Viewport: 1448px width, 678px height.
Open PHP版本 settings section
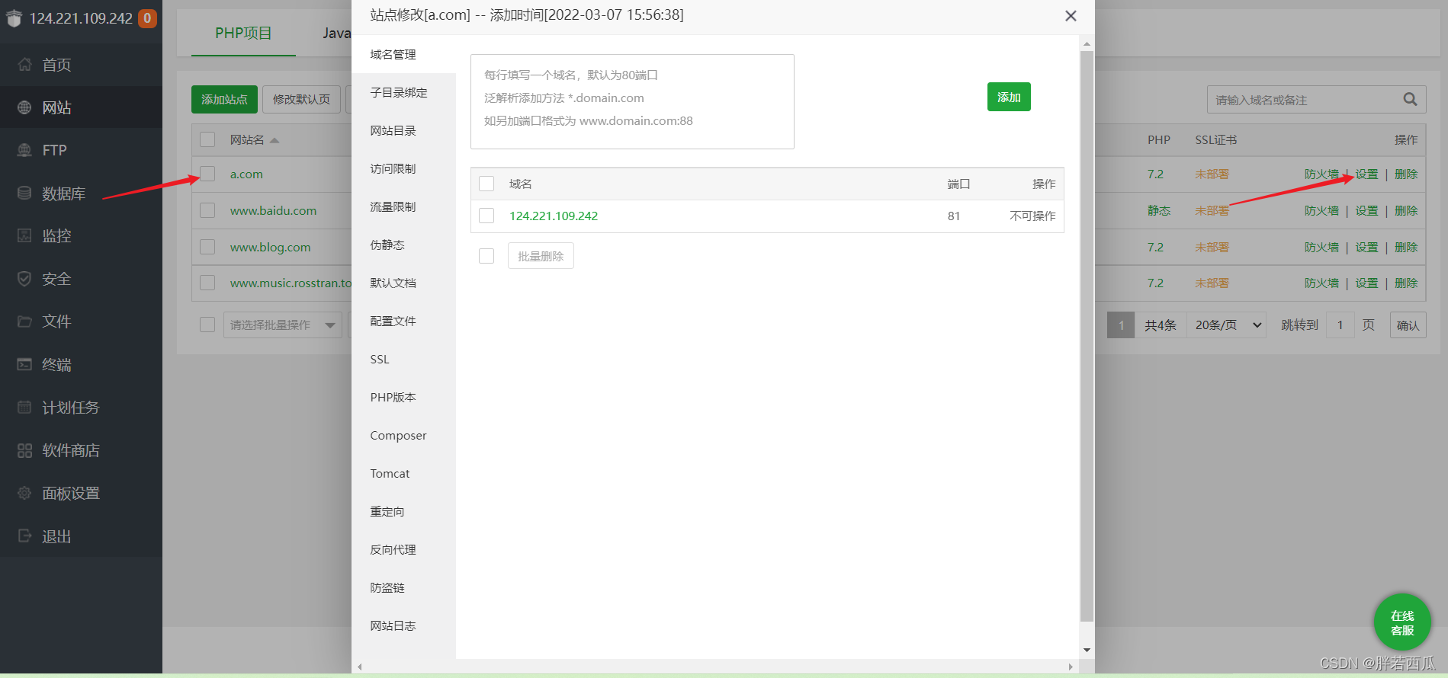pos(403,397)
